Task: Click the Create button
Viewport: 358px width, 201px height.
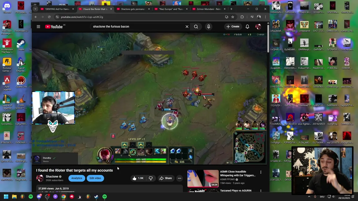Action: (x=233, y=27)
